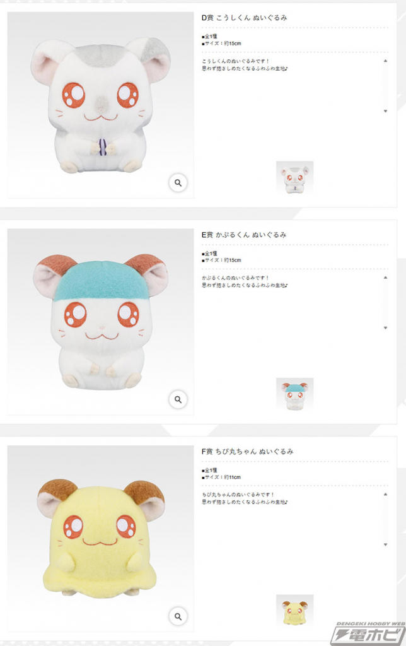Click the E賞 かぶるくん ぬいぐるみ title
This screenshot has width=406, height=646.
tap(244, 235)
